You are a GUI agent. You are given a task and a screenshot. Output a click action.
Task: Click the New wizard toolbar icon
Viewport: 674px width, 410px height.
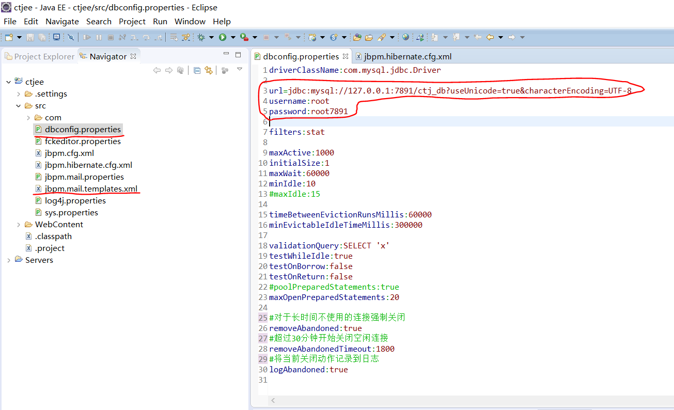tap(9, 37)
